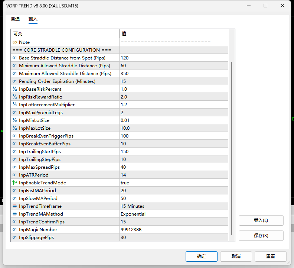Click integer icon beside Pending Order Expiration
294x268 pixels.
point(14,81)
